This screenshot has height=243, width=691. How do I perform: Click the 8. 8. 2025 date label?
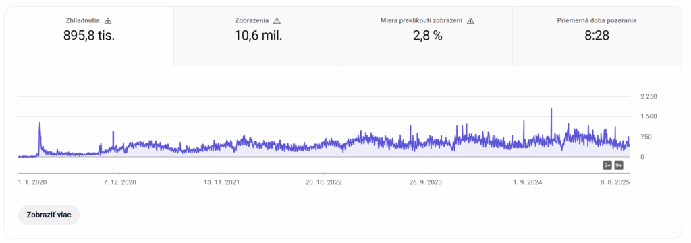[x=615, y=182]
